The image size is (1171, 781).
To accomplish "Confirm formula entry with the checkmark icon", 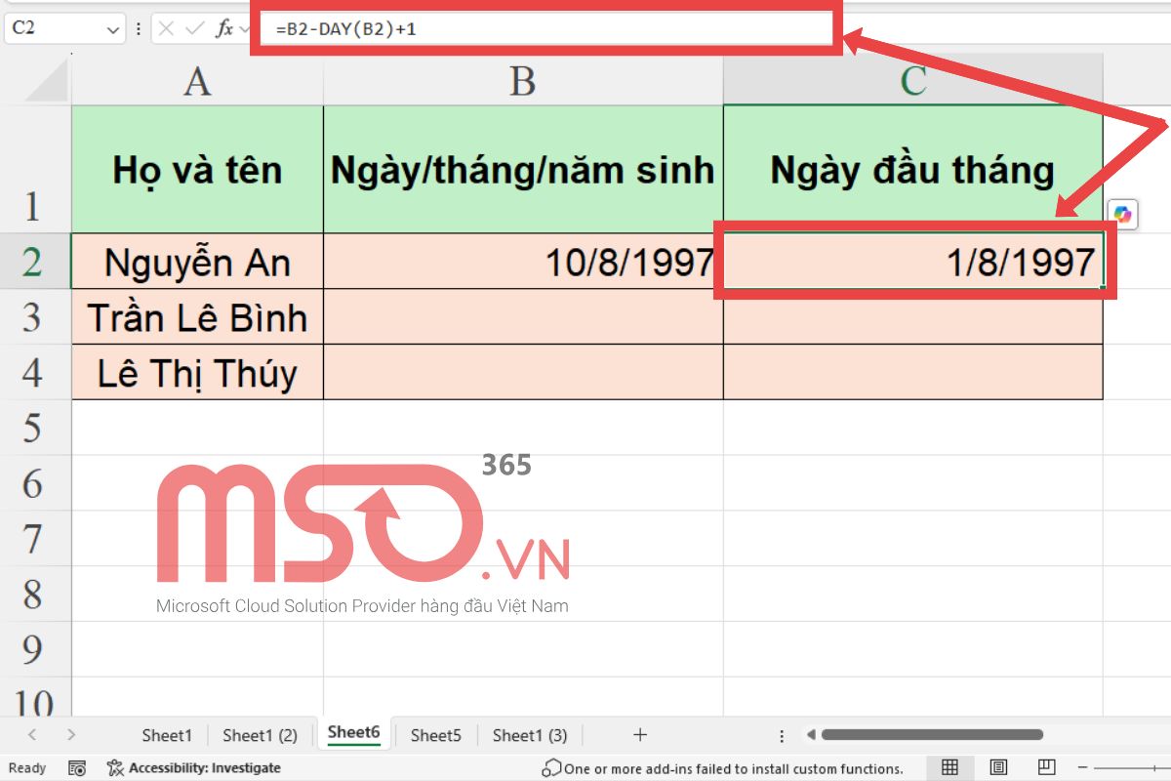I will [x=195, y=29].
